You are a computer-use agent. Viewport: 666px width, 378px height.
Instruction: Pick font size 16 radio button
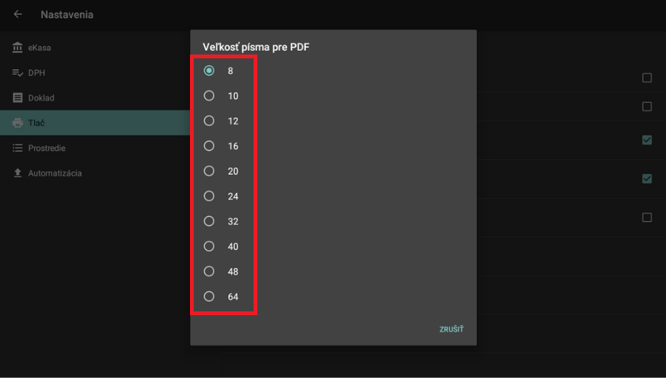click(x=209, y=145)
